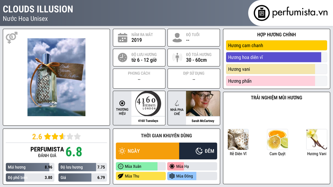Image resolution: width=333 pixels, height=187 pixels.
Task: Click the Giá 6.79 score bar
Action: 83,178
